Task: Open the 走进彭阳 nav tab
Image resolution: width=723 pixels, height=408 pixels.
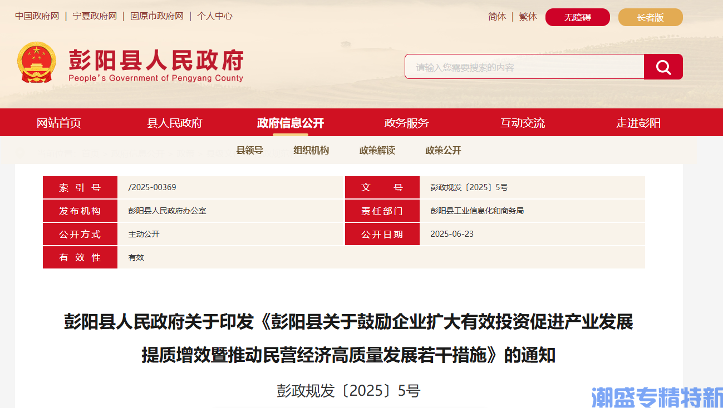Action: pyautogui.click(x=638, y=123)
